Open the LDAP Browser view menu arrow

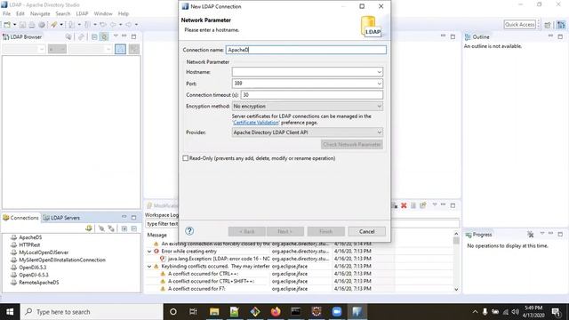pos(116,36)
